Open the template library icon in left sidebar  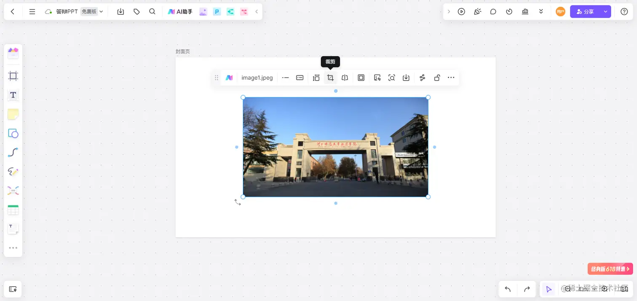(13, 53)
